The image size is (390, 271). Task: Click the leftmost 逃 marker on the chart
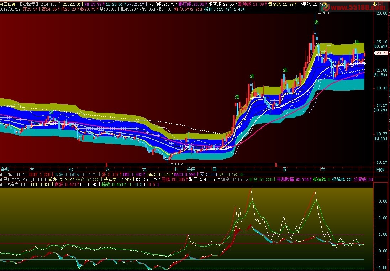[x=51, y=112]
